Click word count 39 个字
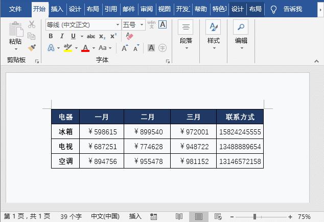Image resolution: width=324 pixels, height=222 pixels. click(71, 216)
